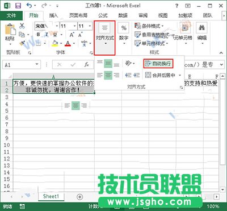Click cell A2 text 非诚勿扰，谢谢合作
Viewport: 227px width, 211px height.
click(53, 90)
